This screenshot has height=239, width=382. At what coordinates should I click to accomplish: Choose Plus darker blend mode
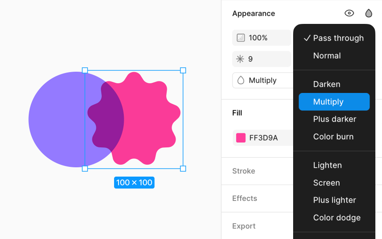[334, 119]
